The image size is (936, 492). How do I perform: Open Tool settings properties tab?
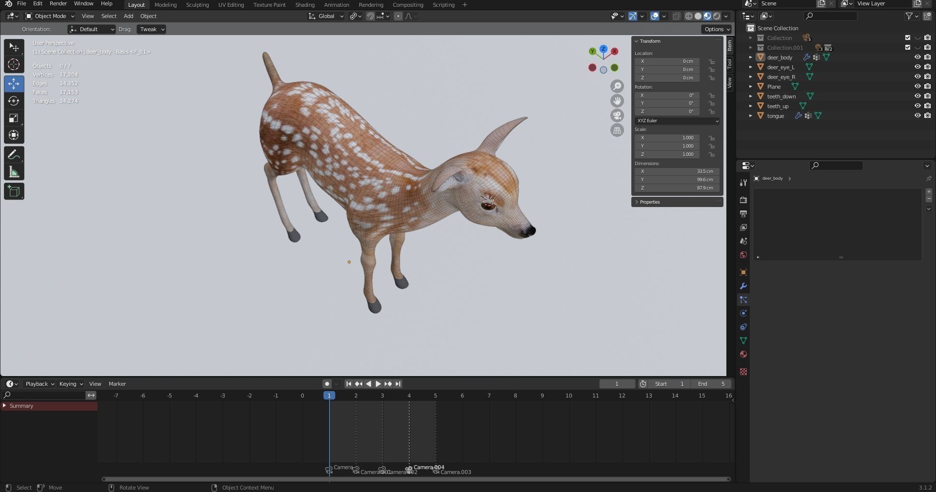pyautogui.click(x=743, y=183)
